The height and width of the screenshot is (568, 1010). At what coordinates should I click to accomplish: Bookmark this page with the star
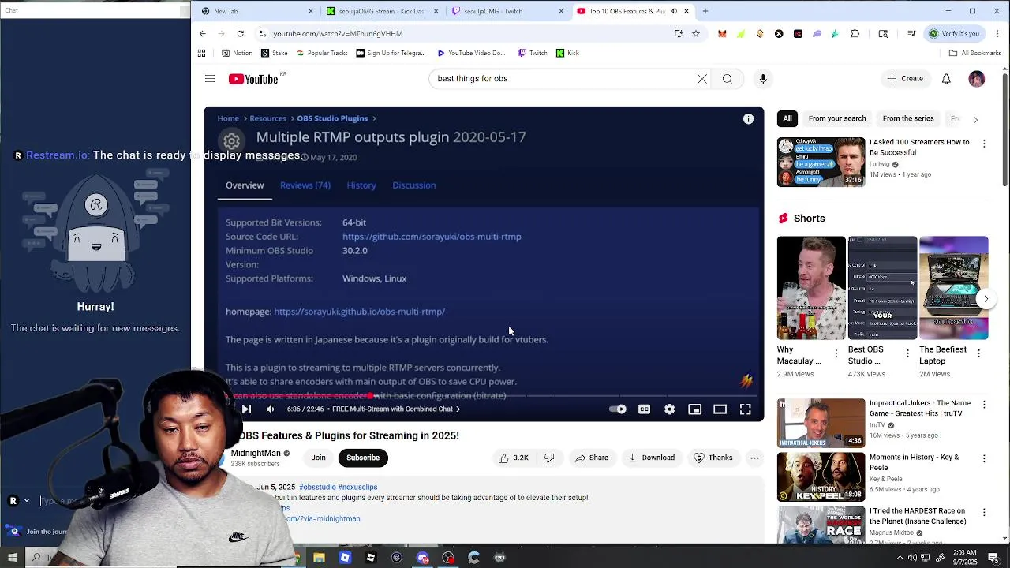point(695,33)
